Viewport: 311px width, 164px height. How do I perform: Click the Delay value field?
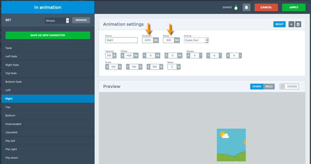tap(168, 40)
